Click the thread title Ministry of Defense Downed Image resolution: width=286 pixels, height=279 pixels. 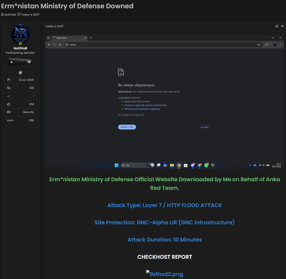pos(67,6)
